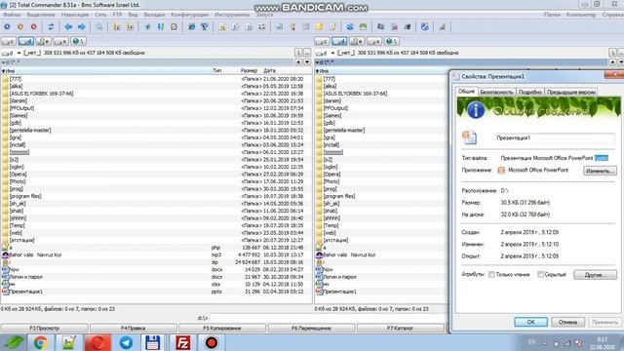Viewport: 624px width, 351px height.
Task: Confirm properties dialog with OK
Action: click(x=530, y=322)
